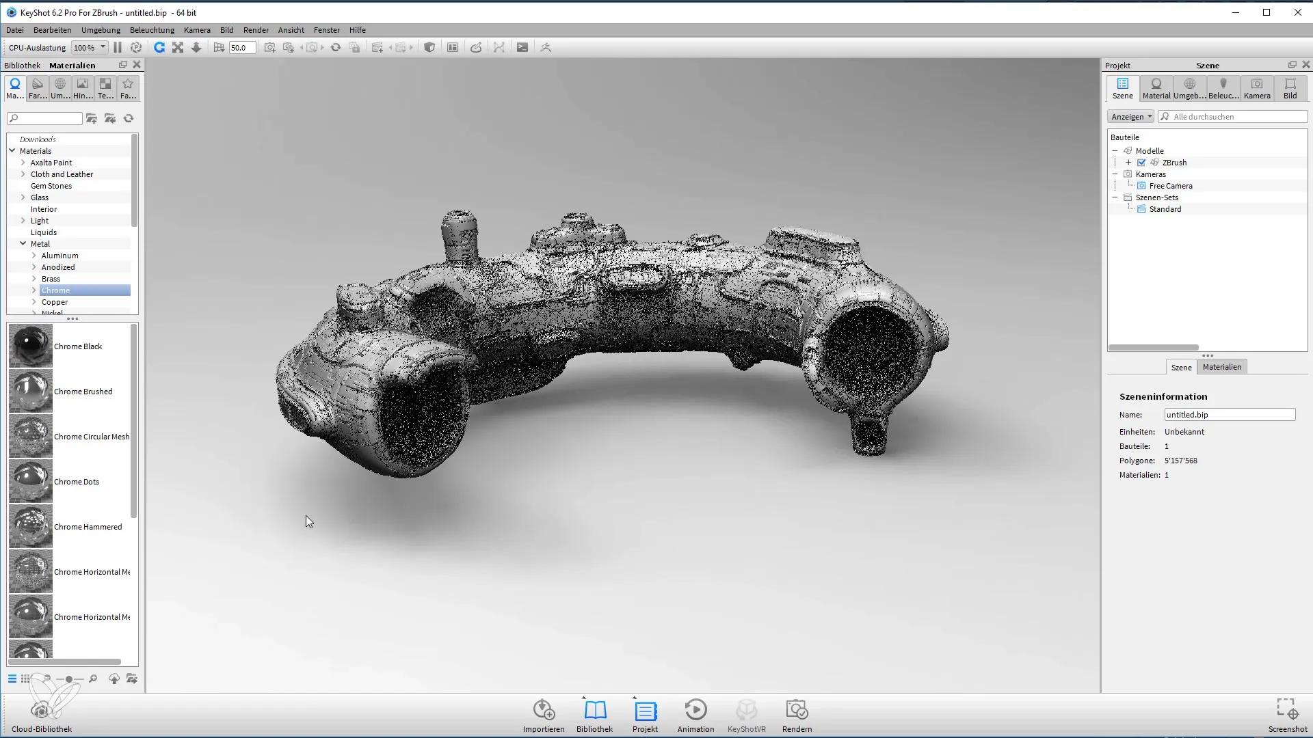Switch to Material tab in Projekt panel
The height and width of the screenshot is (738, 1313).
1156,89
